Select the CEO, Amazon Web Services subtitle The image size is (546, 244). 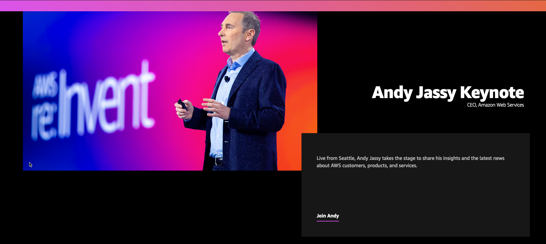pos(495,105)
